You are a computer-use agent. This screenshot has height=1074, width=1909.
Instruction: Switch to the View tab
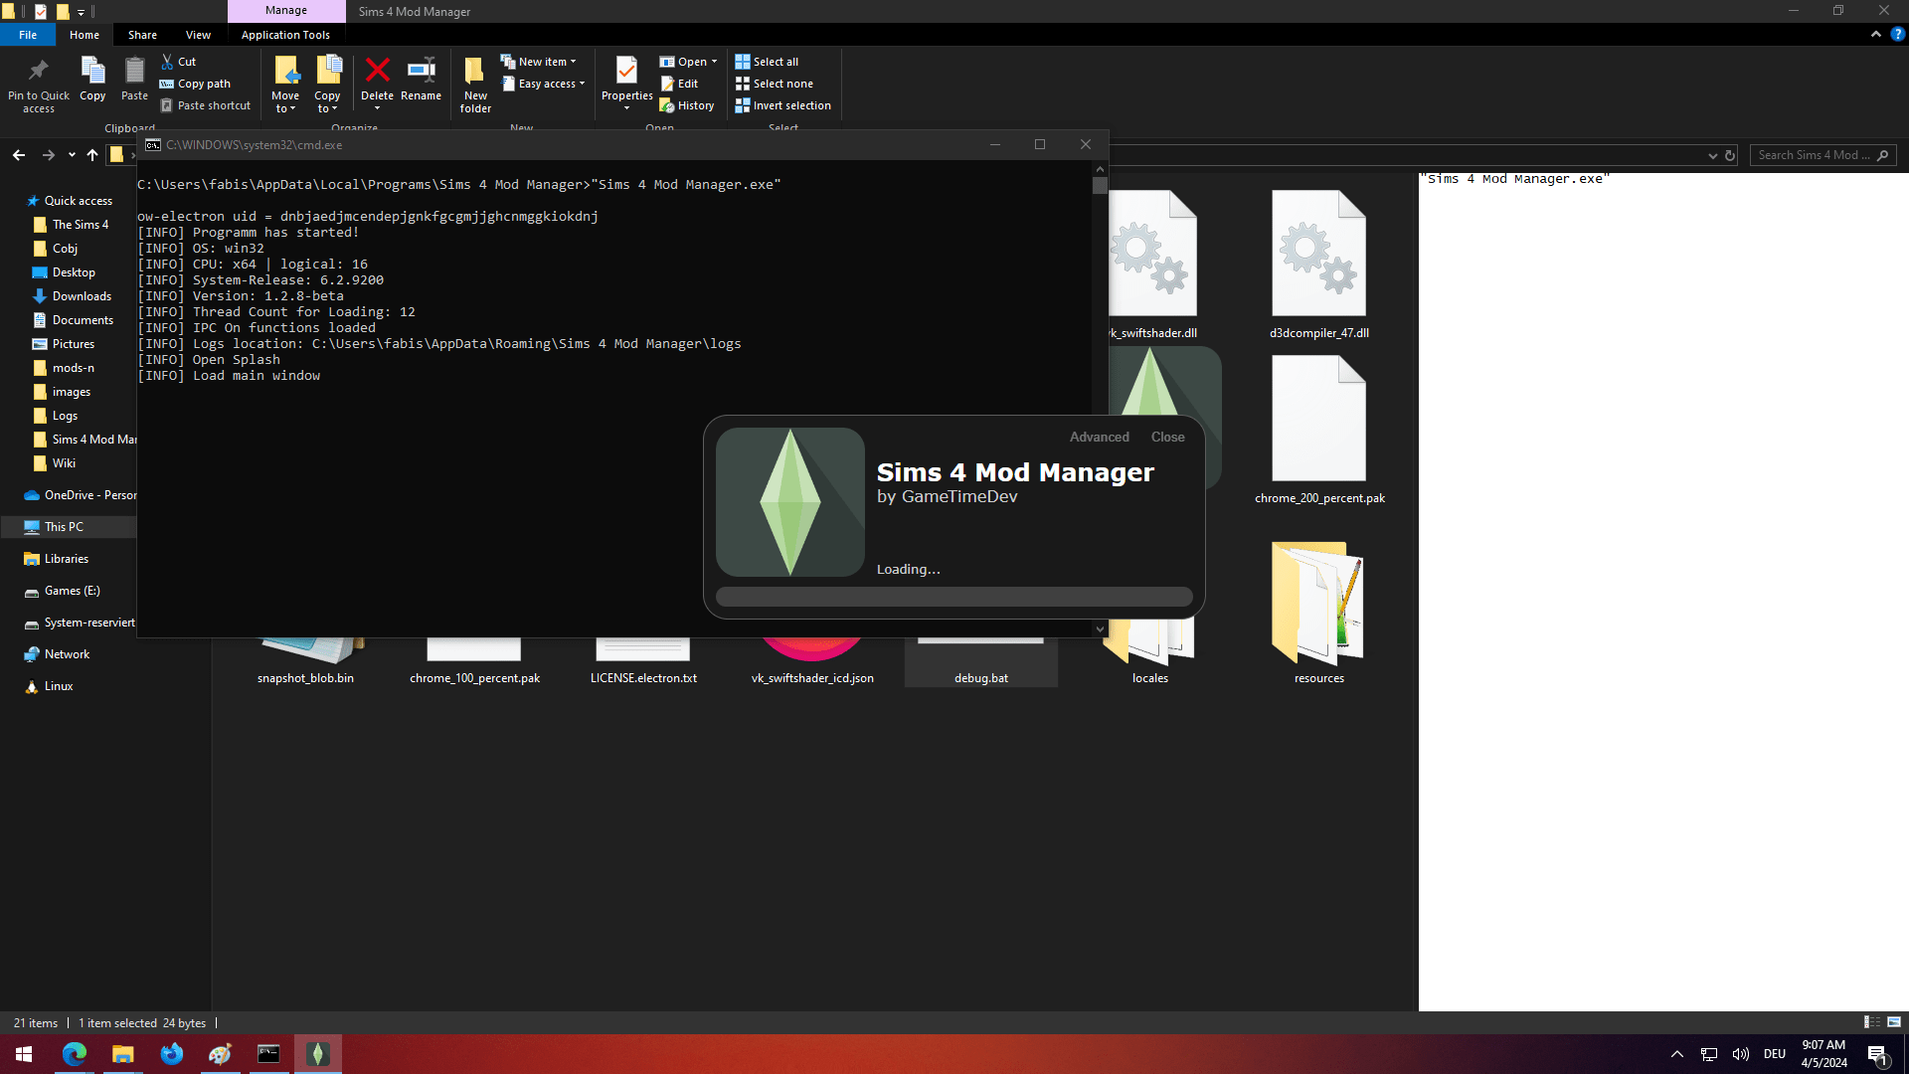pyautogui.click(x=198, y=35)
